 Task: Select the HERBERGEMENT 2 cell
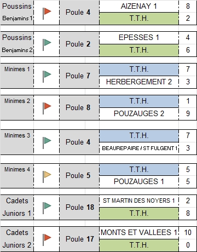[139, 82]
